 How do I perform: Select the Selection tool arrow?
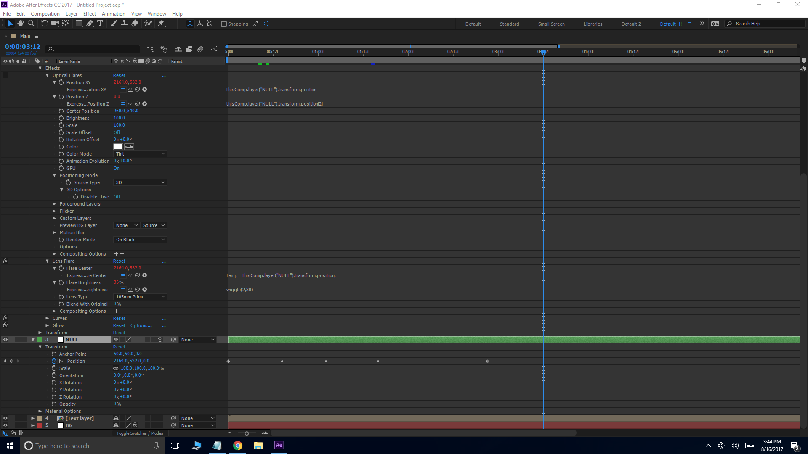pyautogui.click(x=10, y=24)
